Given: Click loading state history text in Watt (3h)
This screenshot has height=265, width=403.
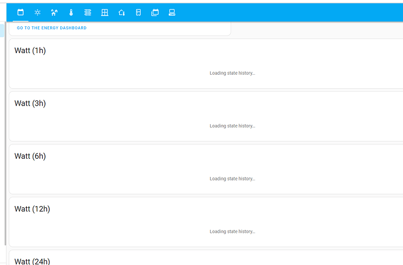Looking at the screenshot, I should pos(232,126).
